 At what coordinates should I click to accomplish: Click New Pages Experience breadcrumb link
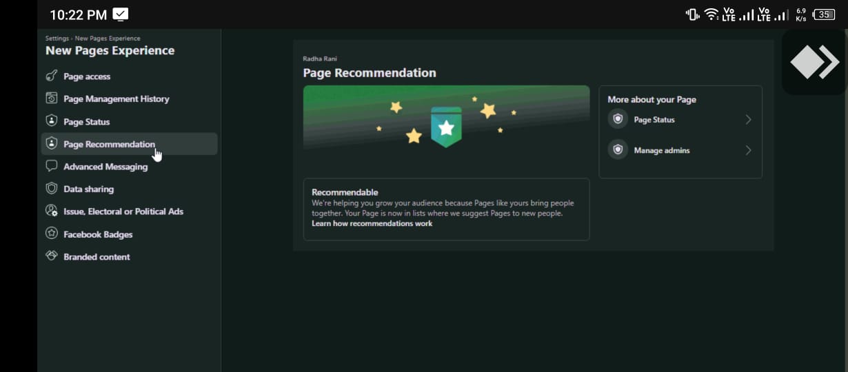click(x=108, y=39)
